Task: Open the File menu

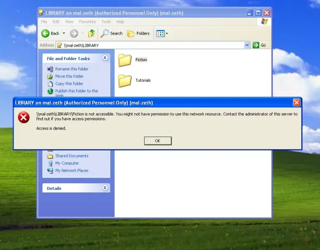Action: pos(44,22)
